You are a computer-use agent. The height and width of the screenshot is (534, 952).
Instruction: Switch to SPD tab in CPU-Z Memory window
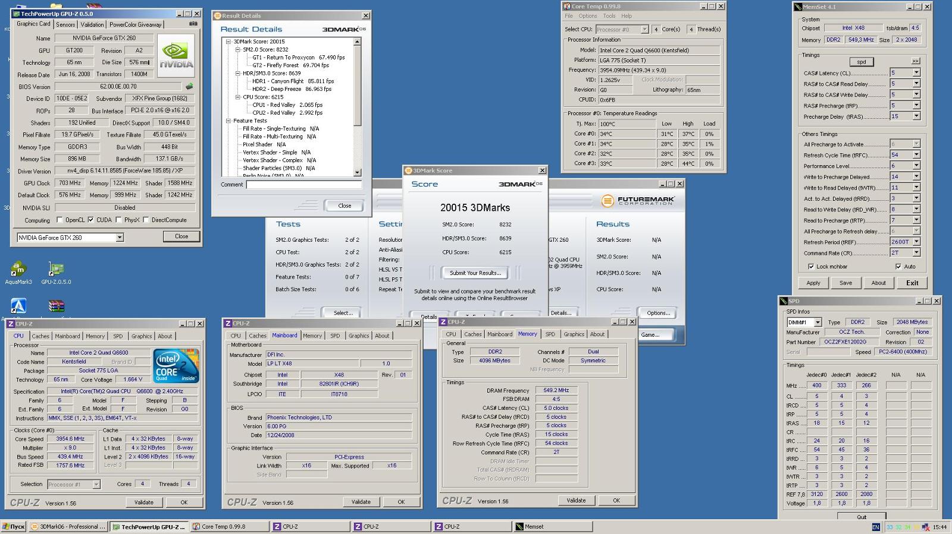[550, 334]
